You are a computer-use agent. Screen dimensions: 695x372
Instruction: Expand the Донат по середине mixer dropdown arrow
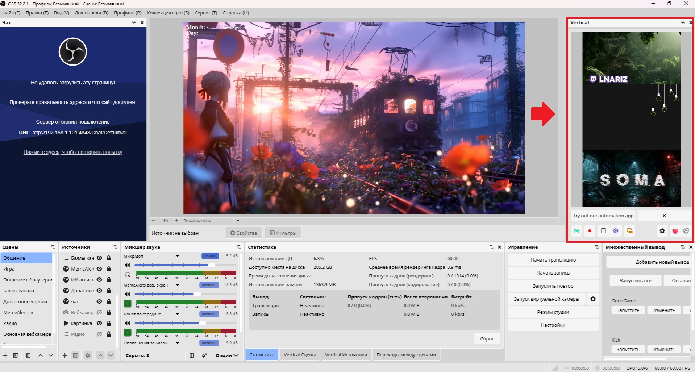177,314
